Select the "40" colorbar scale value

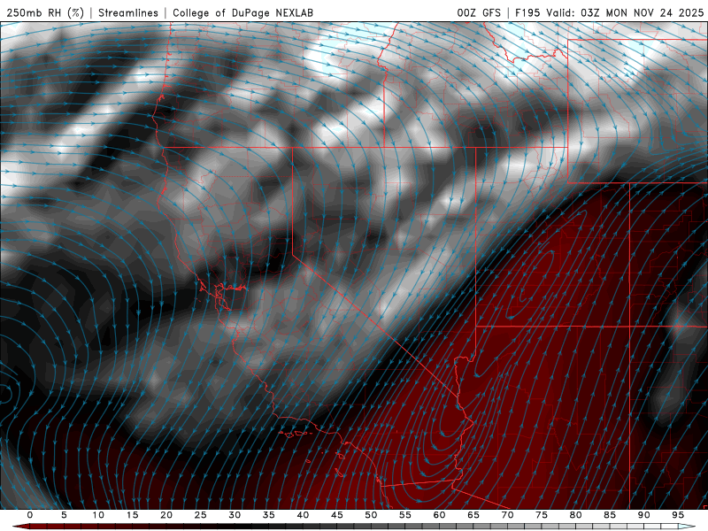(303, 515)
